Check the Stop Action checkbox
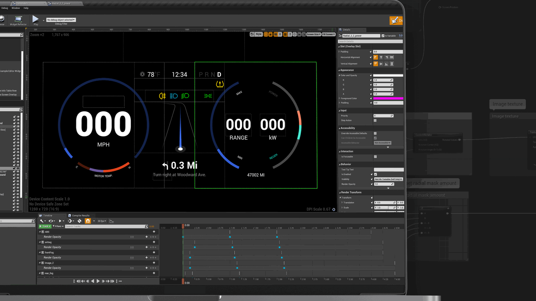Viewport: 536px width, 301px height. [x=375, y=120]
